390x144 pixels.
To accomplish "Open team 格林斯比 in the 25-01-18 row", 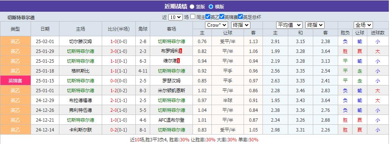I will click(x=80, y=71).
